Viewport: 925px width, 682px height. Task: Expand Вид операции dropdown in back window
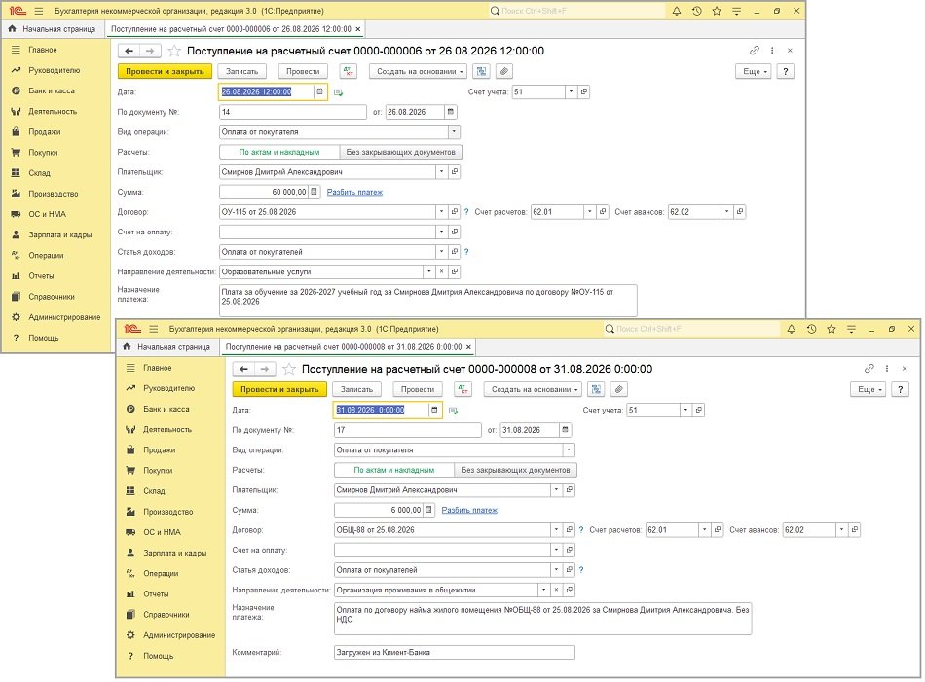(454, 132)
